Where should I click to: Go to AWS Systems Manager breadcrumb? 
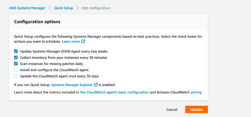(x=27, y=8)
